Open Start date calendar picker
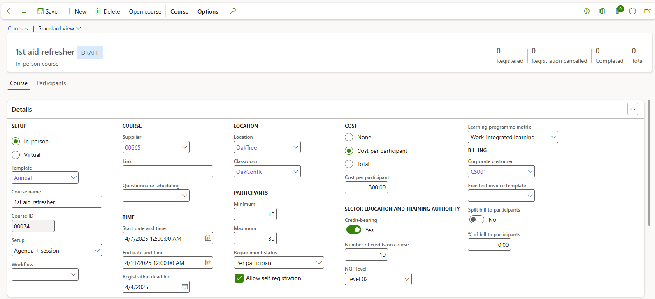Screen dimensions: 655x299 pyautogui.click(x=208, y=238)
